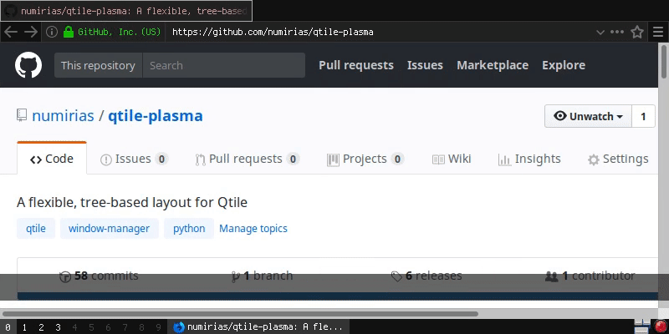Open site information icon in address bar
This screenshot has width=669, height=334.
click(x=52, y=32)
